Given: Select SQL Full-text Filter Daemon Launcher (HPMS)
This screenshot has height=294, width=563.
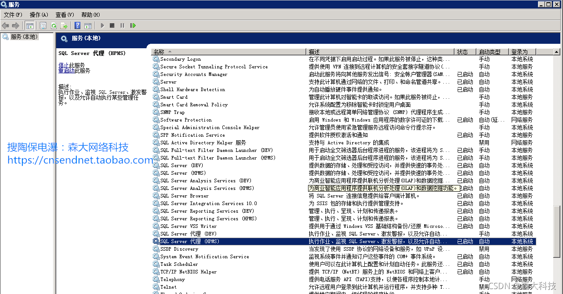Looking at the screenshot, I should coord(218,158).
